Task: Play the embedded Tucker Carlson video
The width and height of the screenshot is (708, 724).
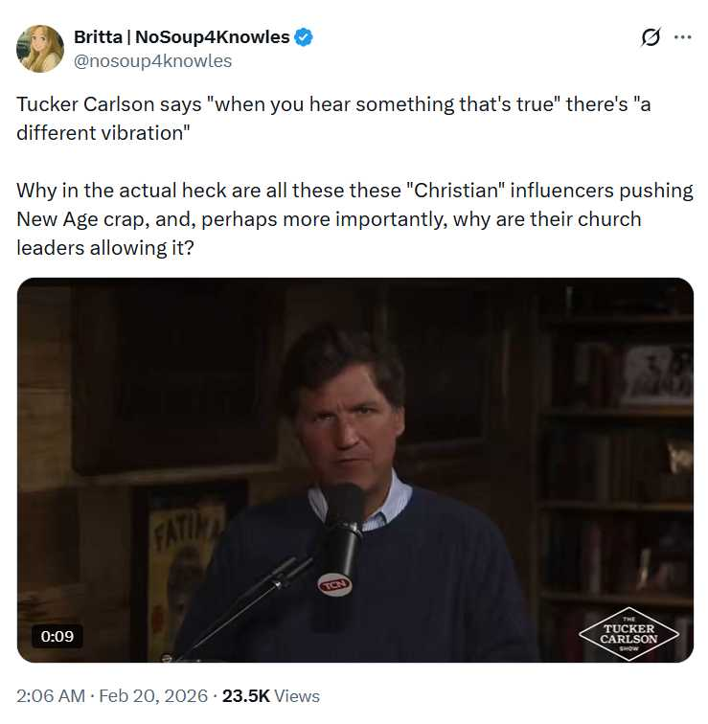Action: pyautogui.click(x=355, y=470)
